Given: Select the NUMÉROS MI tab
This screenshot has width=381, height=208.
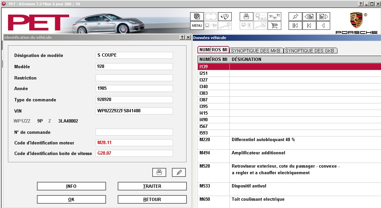Looking at the screenshot, I should pos(213,50).
